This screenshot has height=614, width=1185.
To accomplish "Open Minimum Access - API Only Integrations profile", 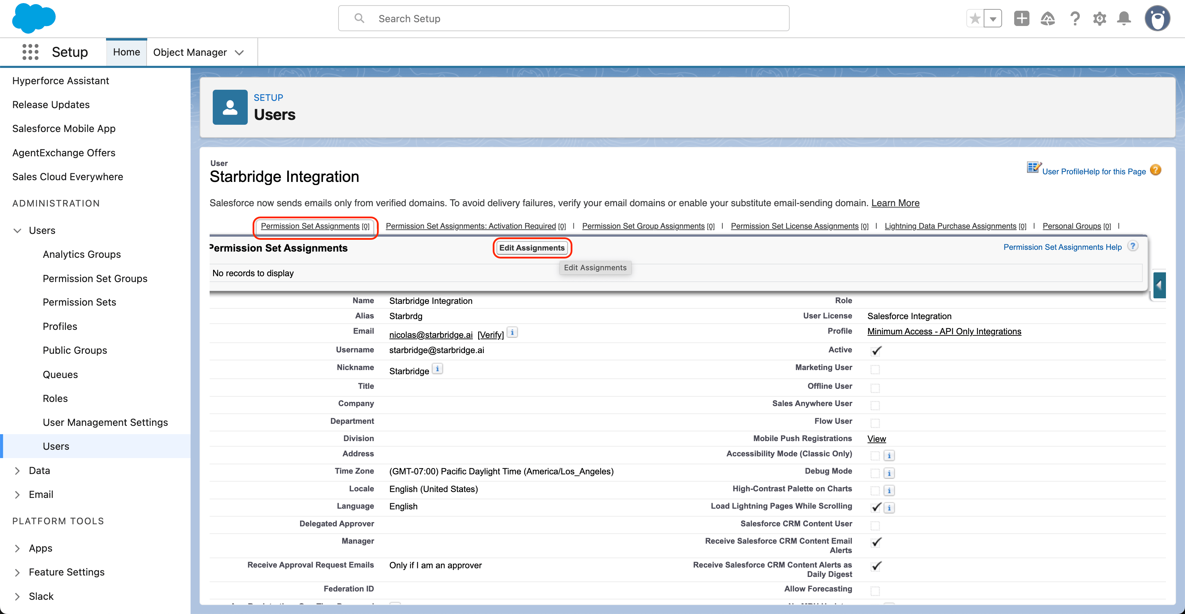I will (944, 331).
